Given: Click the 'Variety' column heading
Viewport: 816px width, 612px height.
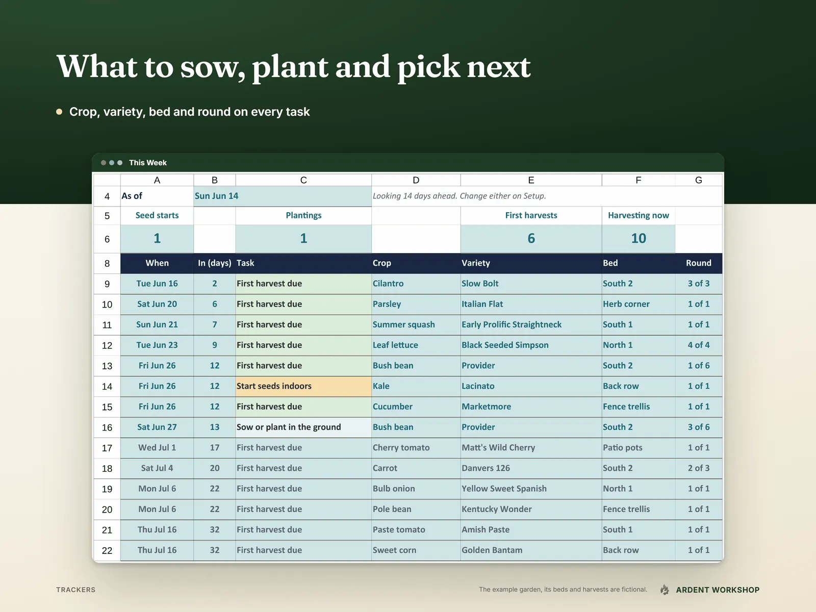Looking at the screenshot, I should (x=531, y=263).
